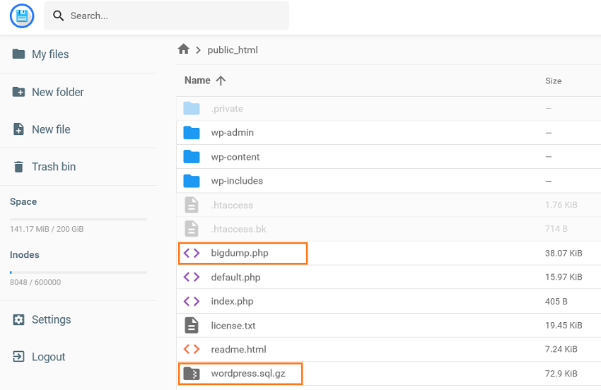Viewport: 601px width, 390px height.
Task: Click the license.txt document icon
Action: pos(192,325)
